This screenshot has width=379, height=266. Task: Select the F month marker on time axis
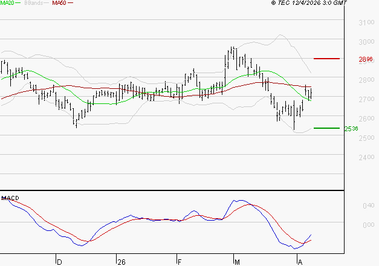180,262
